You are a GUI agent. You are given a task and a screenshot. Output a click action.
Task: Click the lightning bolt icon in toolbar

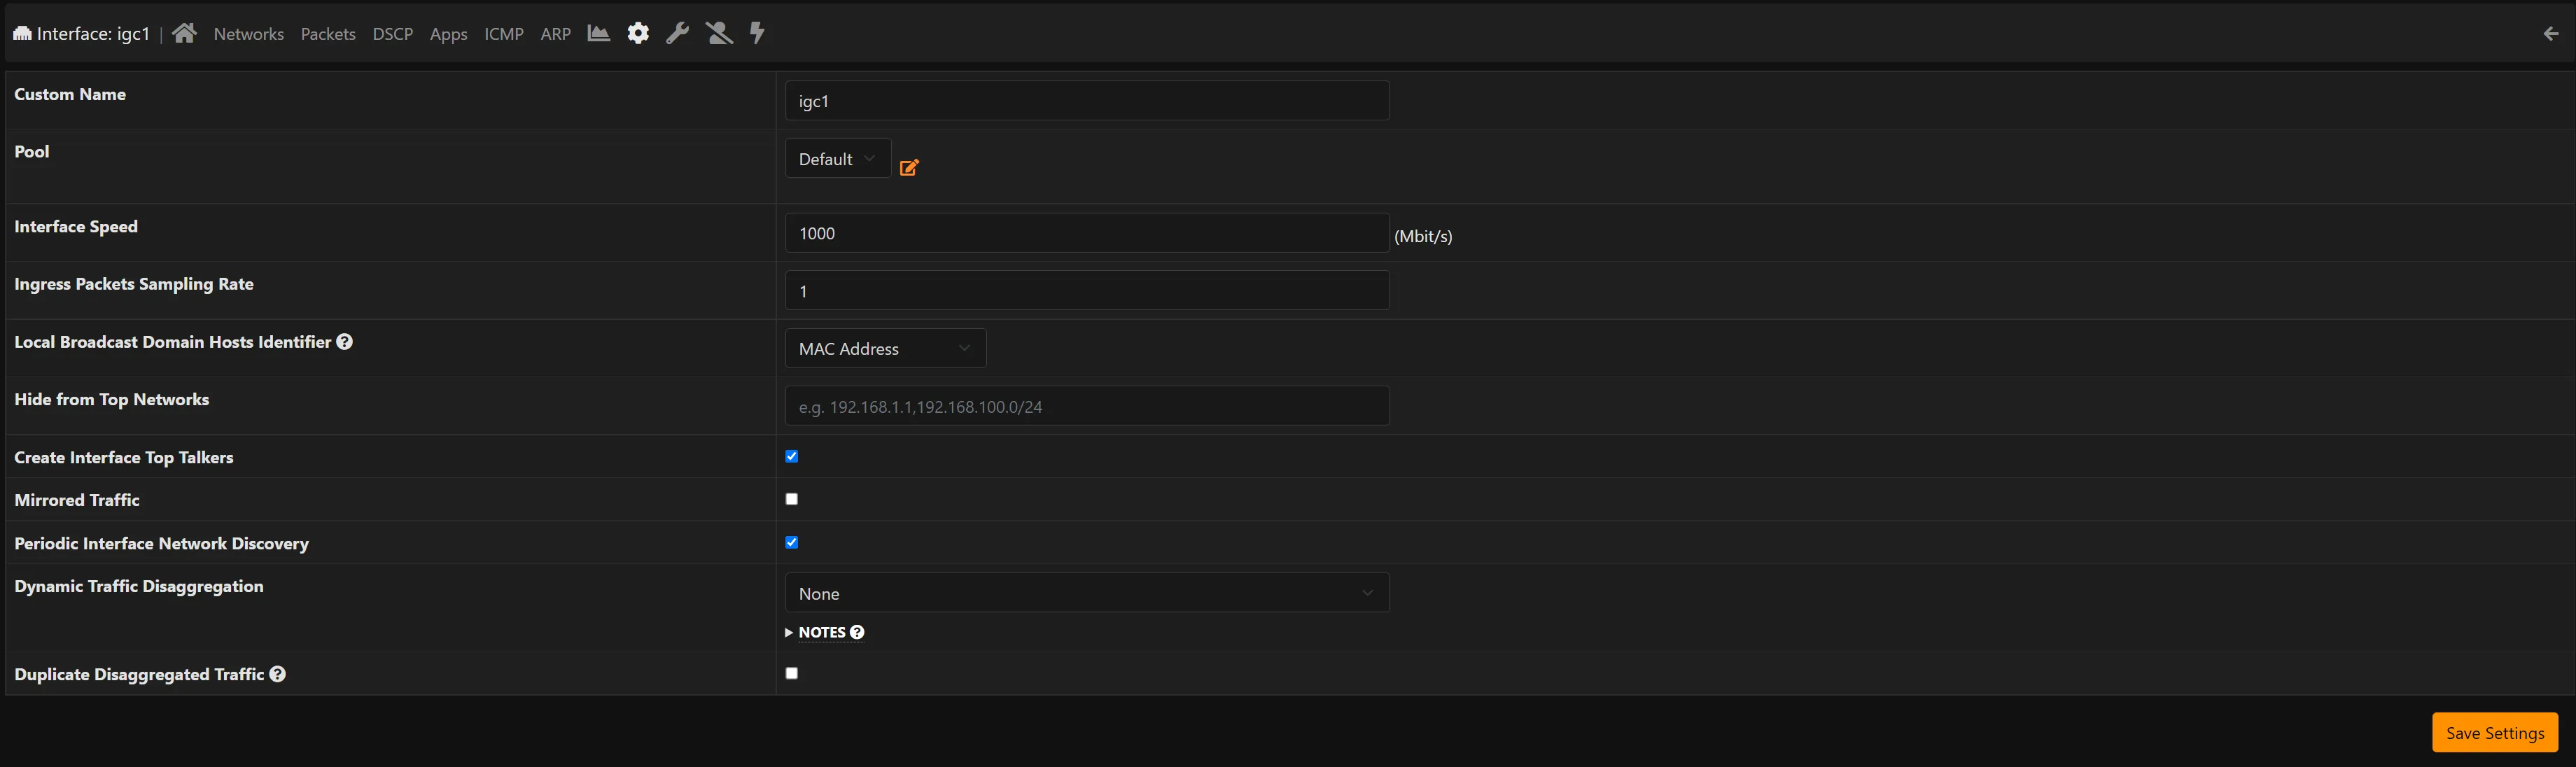[757, 33]
